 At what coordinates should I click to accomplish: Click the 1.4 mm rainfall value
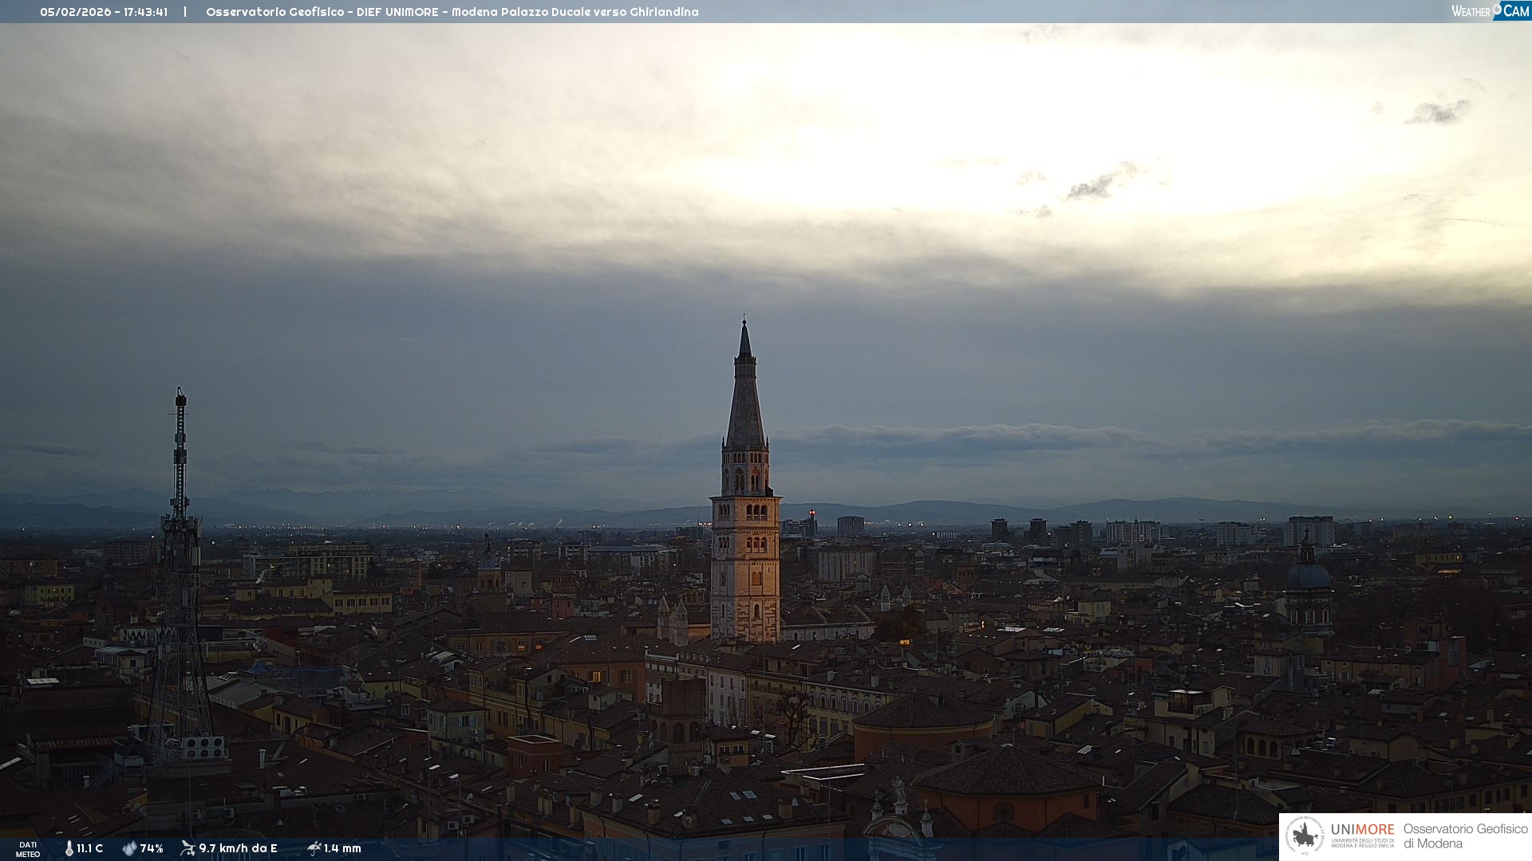coord(342,848)
